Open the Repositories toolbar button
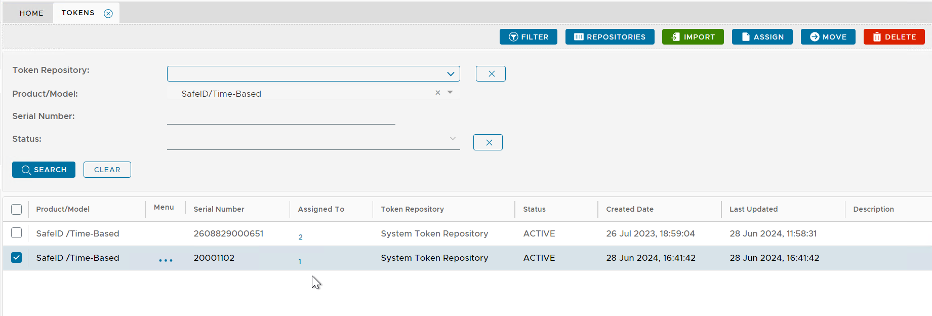Screen dimensions: 932x316 (x=610, y=37)
